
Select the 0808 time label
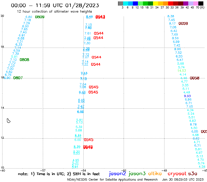[24, 60]
